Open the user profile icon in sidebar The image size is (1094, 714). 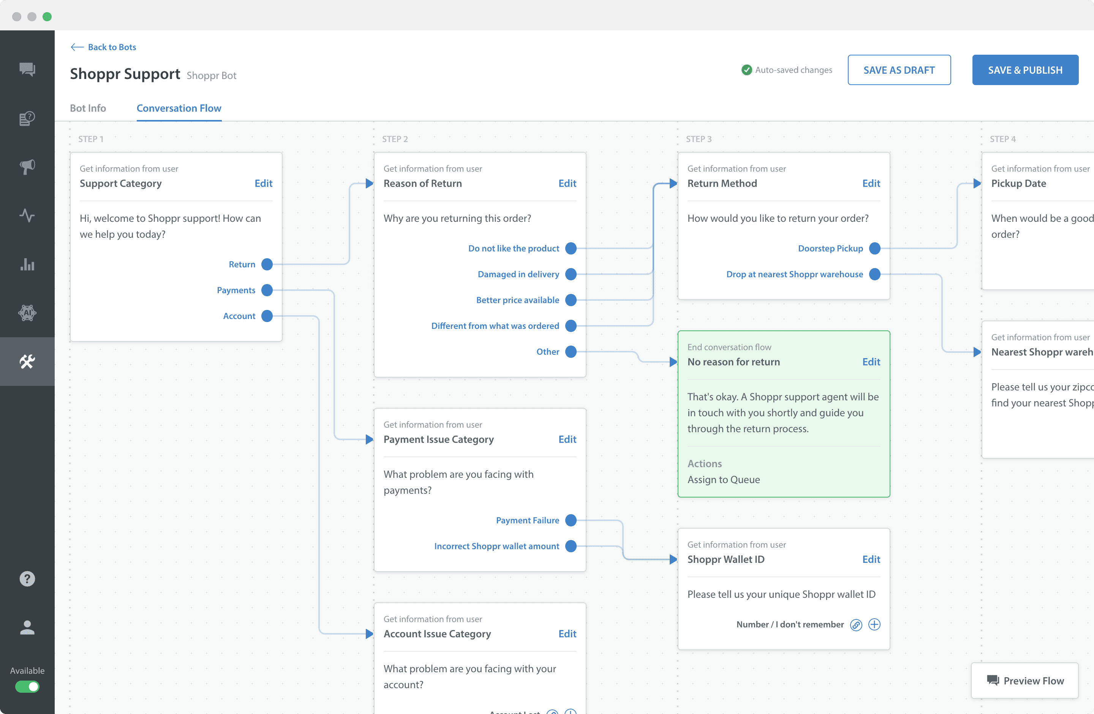pos(27,627)
